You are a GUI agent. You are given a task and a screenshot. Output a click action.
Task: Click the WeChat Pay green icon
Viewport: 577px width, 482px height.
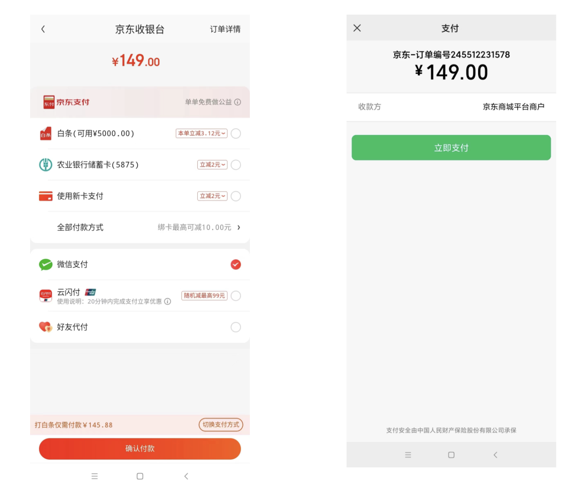[x=45, y=265]
